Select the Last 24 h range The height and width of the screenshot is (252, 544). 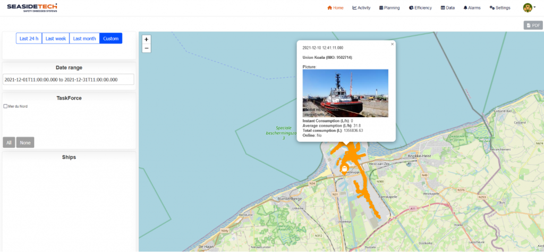point(29,38)
